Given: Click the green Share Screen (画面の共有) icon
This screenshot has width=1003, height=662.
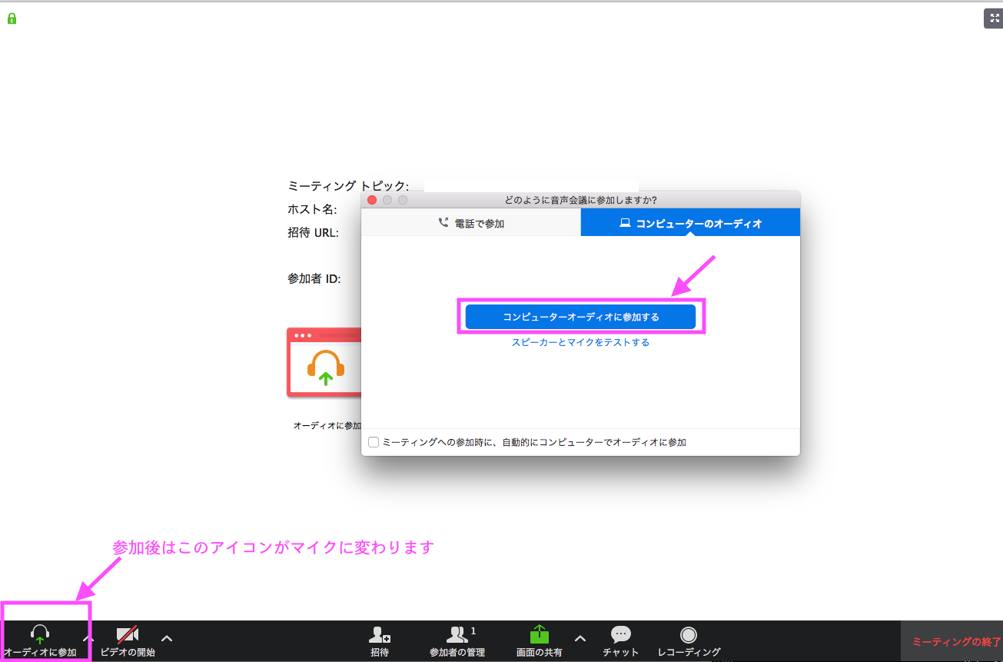Looking at the screenshot, I should pos(540,634).
